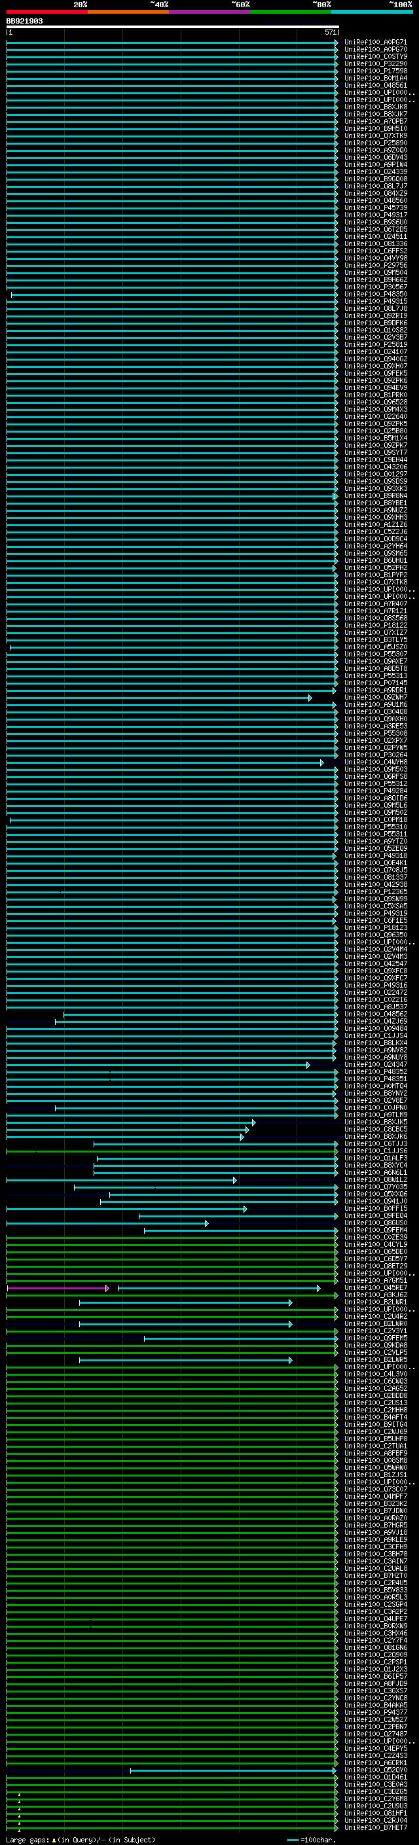419x1845 pixels.
Task: Pick the UniRef100_P45739 label
Action: pyautogui.click(x=375, y=207)
